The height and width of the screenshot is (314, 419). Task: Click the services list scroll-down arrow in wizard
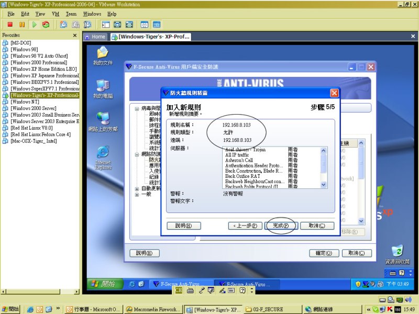click(x=324, y=185)
